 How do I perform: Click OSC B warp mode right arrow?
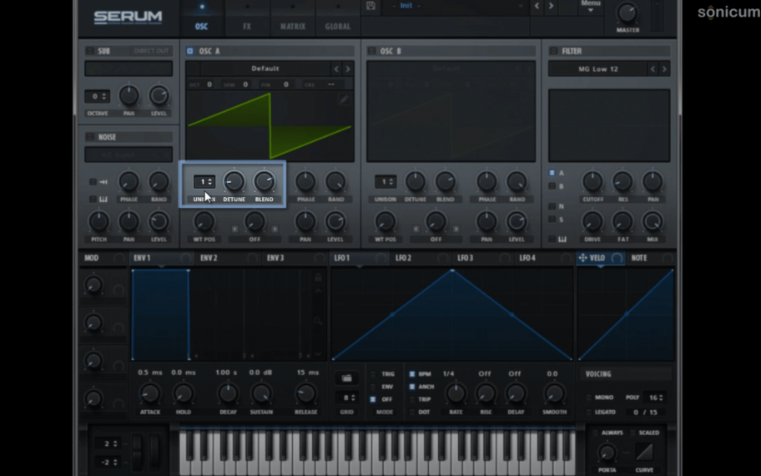coord(456,229)
